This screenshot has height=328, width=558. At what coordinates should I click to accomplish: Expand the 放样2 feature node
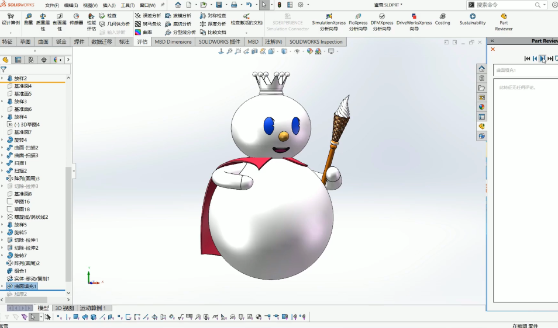2,78
